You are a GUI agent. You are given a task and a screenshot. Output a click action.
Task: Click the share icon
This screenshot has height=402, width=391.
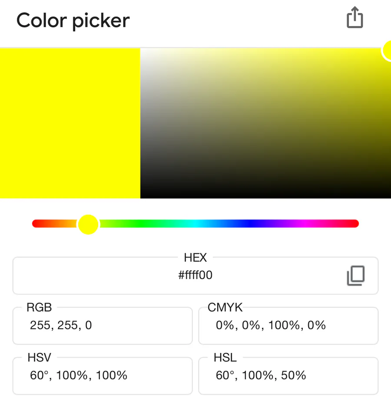355,18
